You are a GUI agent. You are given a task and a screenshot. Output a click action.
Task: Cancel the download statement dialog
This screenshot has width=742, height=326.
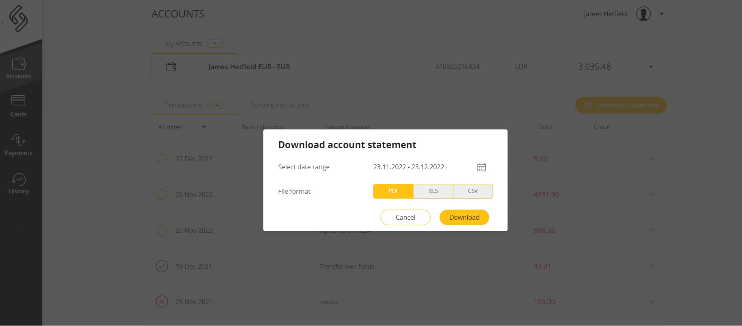[x=405, y=217]
